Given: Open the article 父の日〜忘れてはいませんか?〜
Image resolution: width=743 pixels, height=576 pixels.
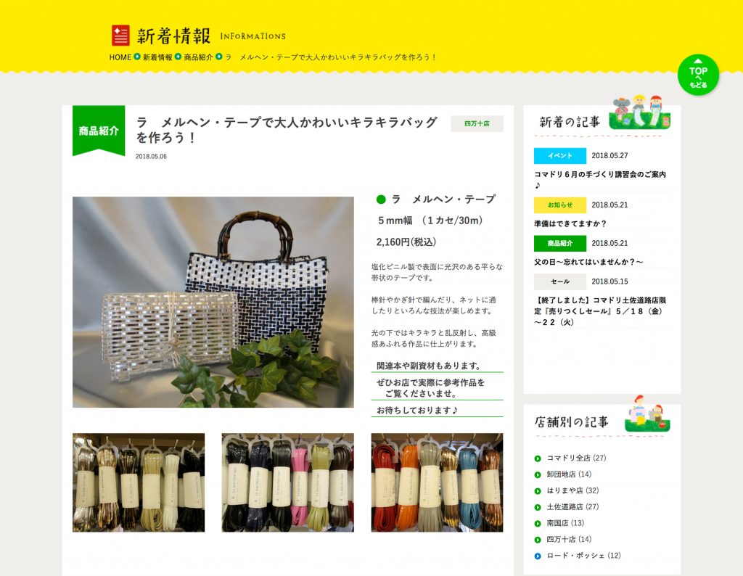Looking at the screenshot, I should click(x=588, y=262).
